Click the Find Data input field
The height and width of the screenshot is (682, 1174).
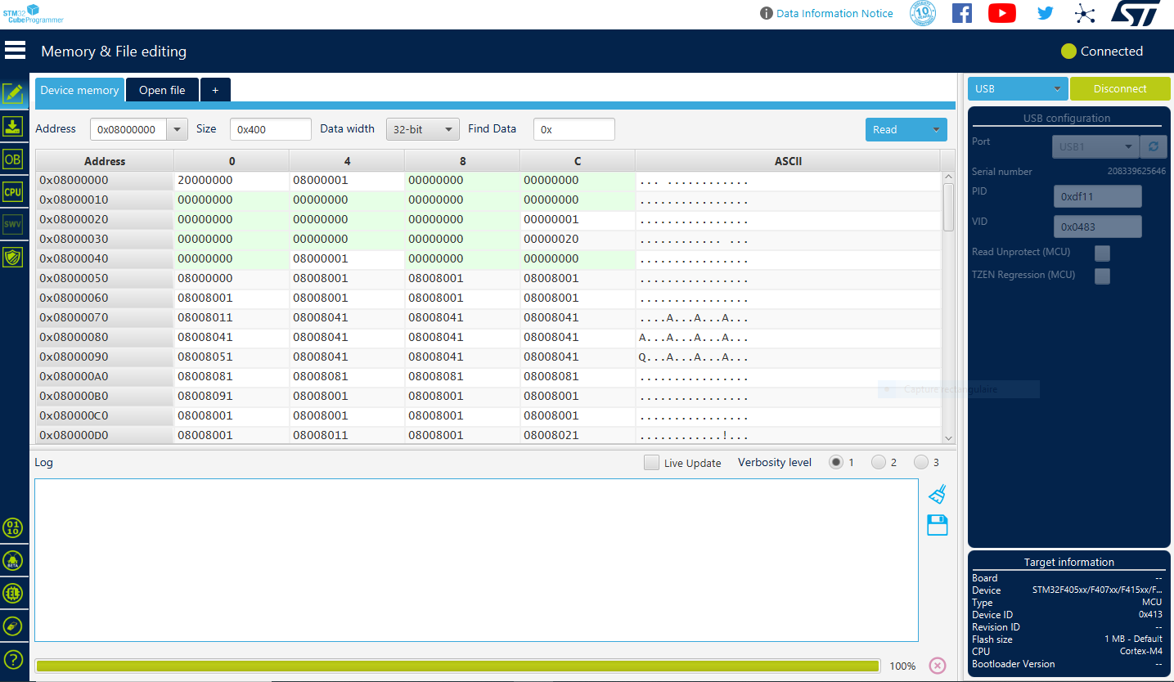pos(574,129)
